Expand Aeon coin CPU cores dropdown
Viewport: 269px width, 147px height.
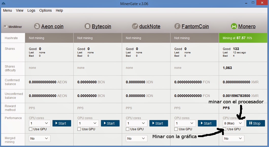pyautogui.click(x=40, y=123)
